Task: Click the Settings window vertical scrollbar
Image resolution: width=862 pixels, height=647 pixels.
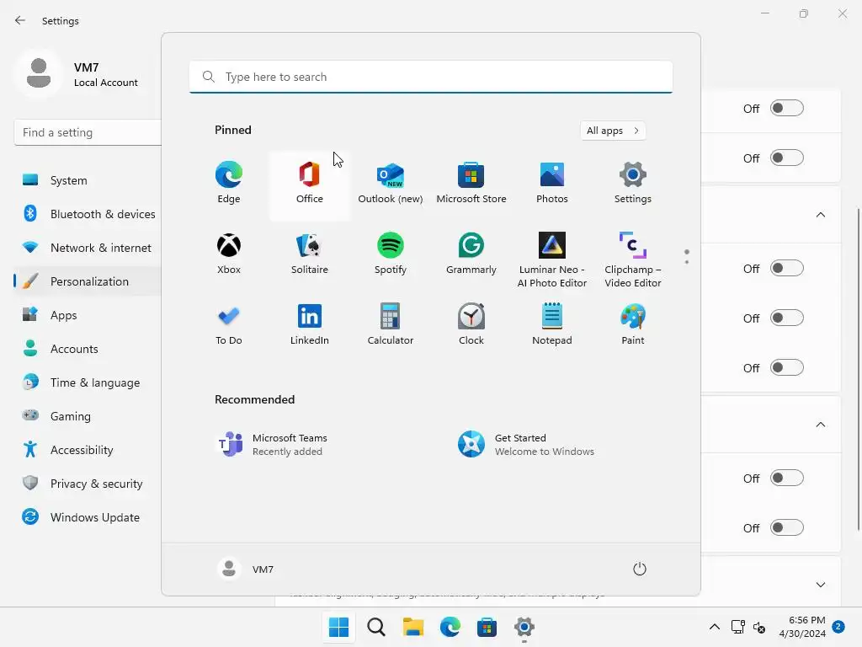Action: (x=858, y=369)
